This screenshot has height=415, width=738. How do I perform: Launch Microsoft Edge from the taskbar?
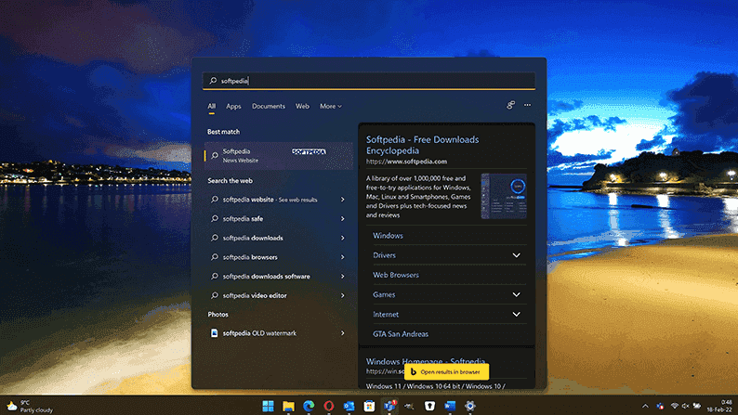click(309, 406)
